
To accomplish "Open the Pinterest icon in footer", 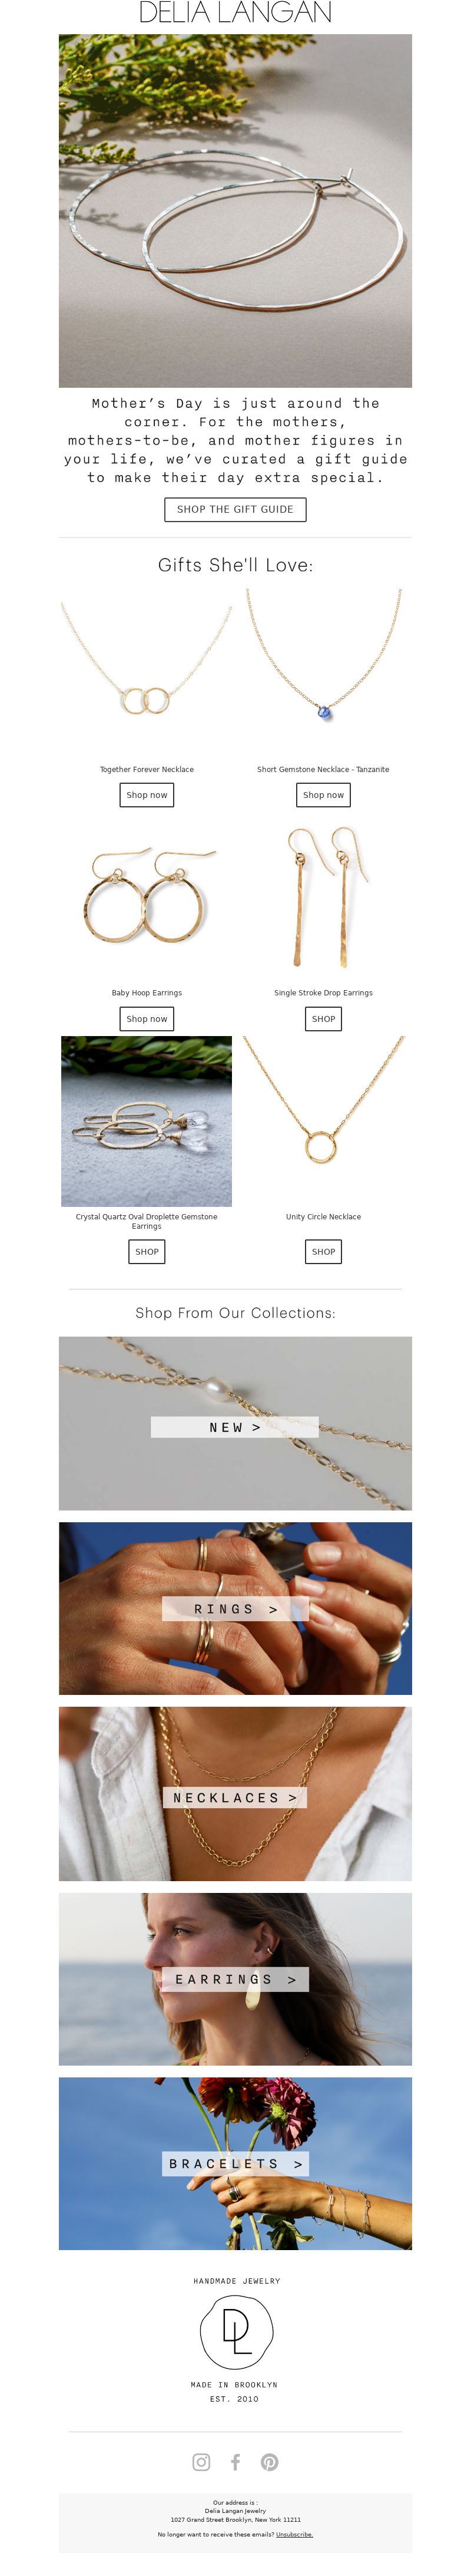I will point(270,2462).
